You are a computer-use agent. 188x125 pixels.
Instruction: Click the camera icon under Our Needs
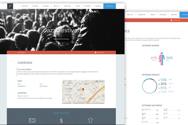pyautogui.click(x=32, y=120)
